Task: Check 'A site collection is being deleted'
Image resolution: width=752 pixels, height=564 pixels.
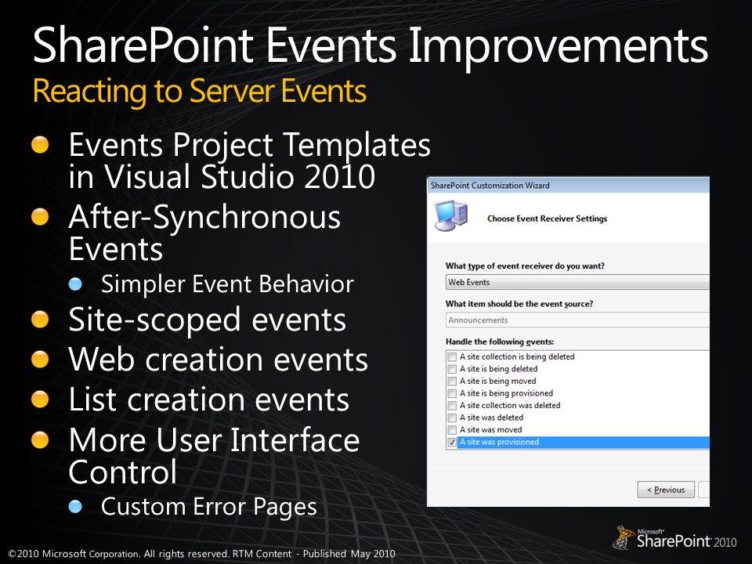Action: (x=452, y=357)
